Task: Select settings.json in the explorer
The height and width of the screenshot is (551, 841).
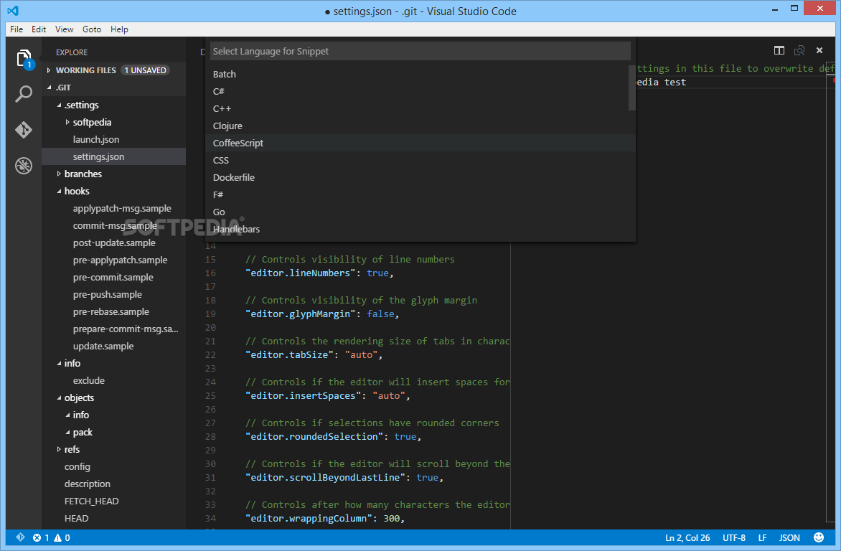Action: (x=113, y=156)
